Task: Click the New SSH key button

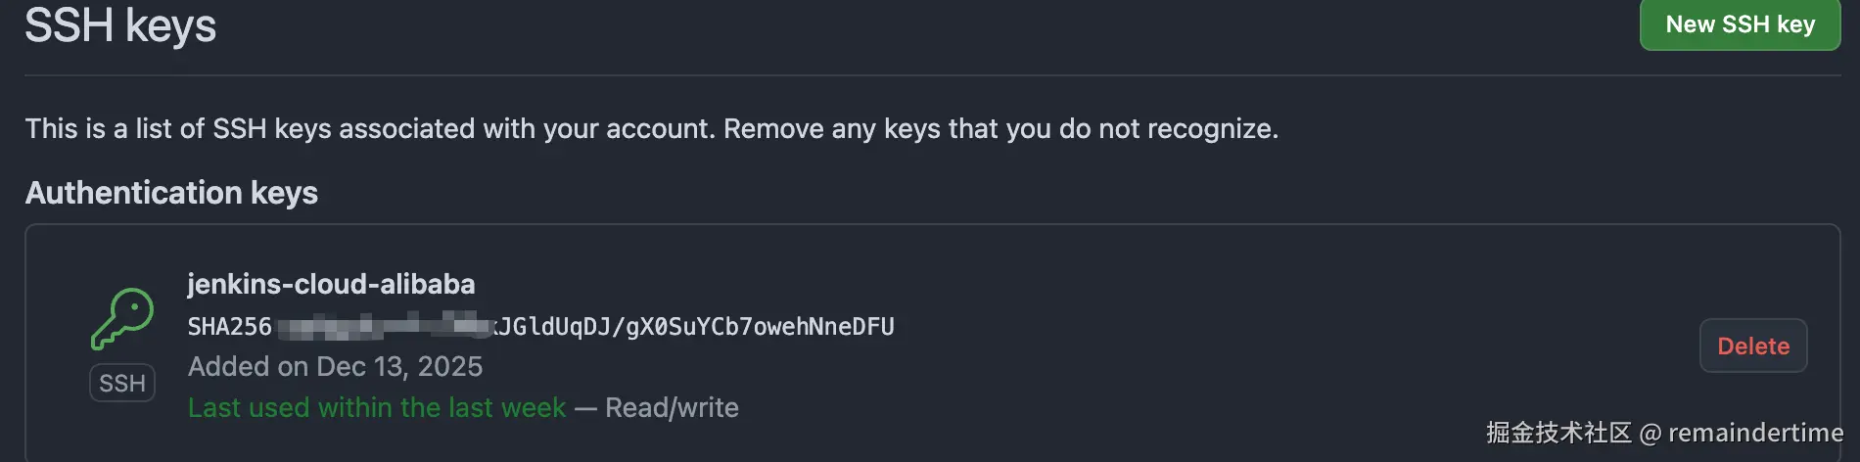Action: (x=1740, y=24)
